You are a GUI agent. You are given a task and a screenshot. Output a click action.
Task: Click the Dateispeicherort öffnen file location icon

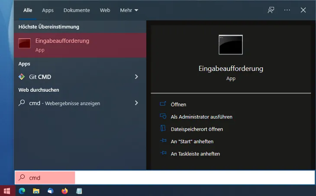click(163, 128)
